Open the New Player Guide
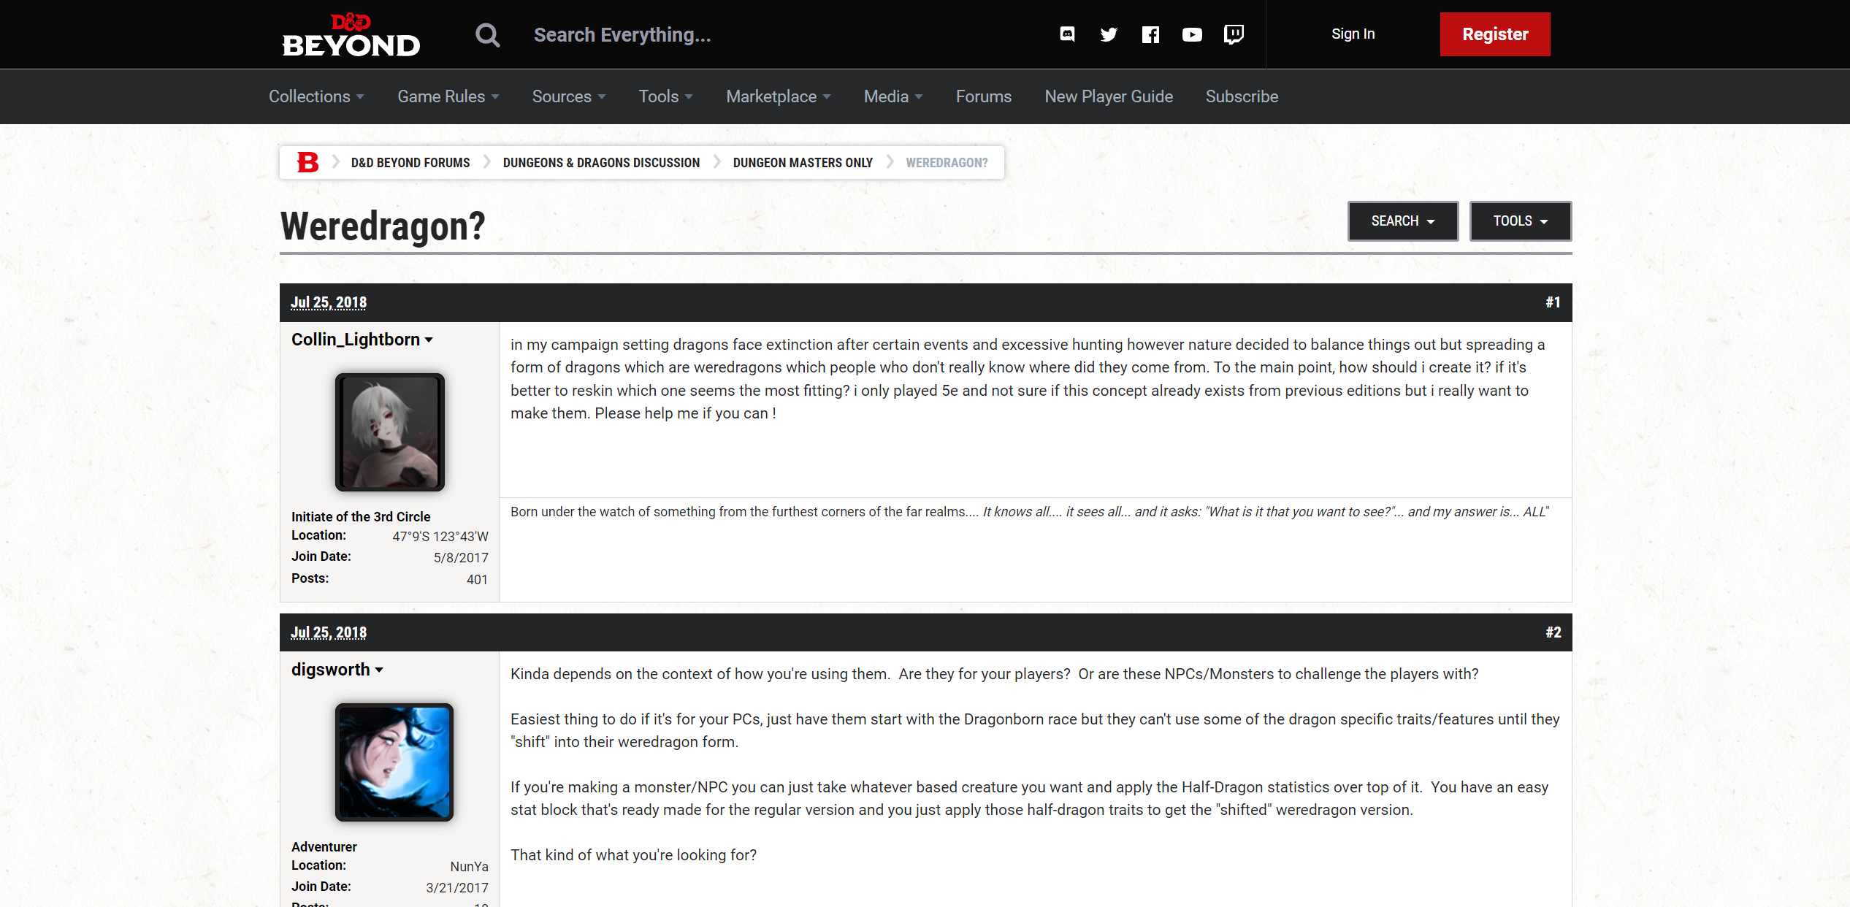 point(1109,96)
